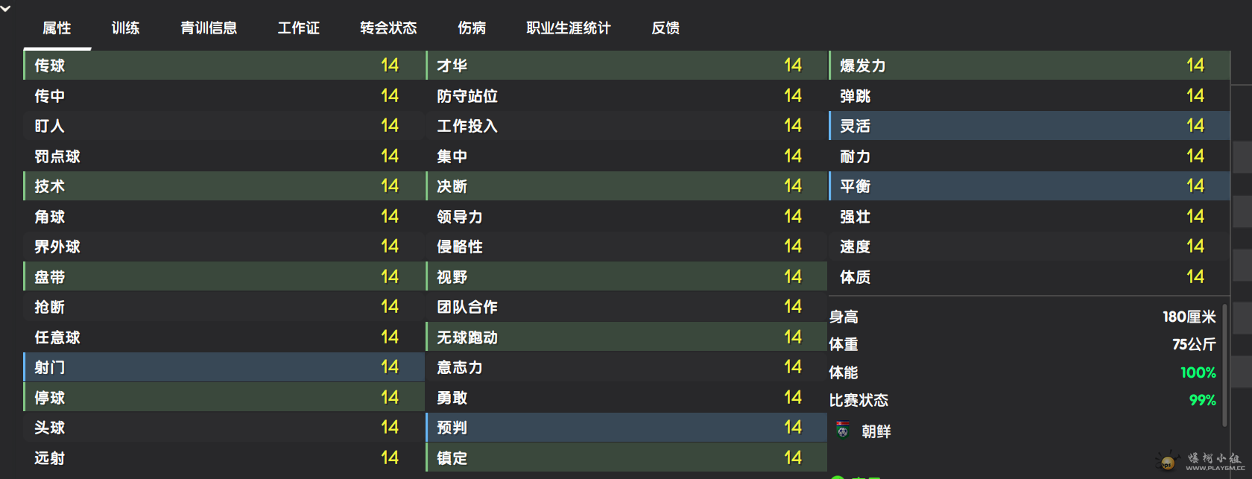Click the 灵活 attribute row
The height and width of the screenshot is (479, 1252).
pyautogui.click(x=1029, y=126)
